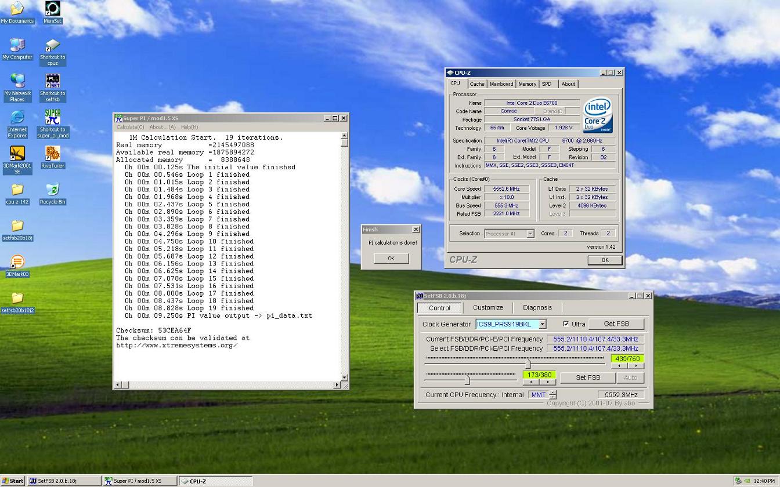
Task: Expand the Clock Generator dropdown
Action: [x=542, y=324]
